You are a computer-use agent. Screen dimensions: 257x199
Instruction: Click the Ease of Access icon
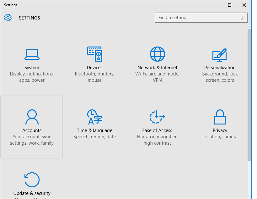pyautogui.click(x=157, y=117)
